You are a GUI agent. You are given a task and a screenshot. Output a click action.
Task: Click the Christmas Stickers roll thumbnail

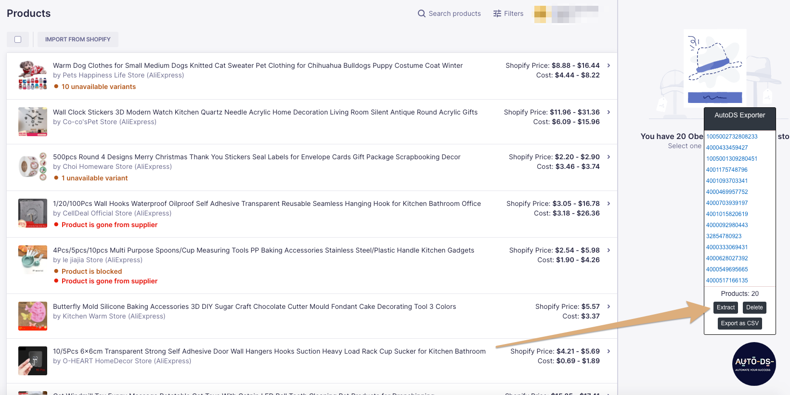33,166
